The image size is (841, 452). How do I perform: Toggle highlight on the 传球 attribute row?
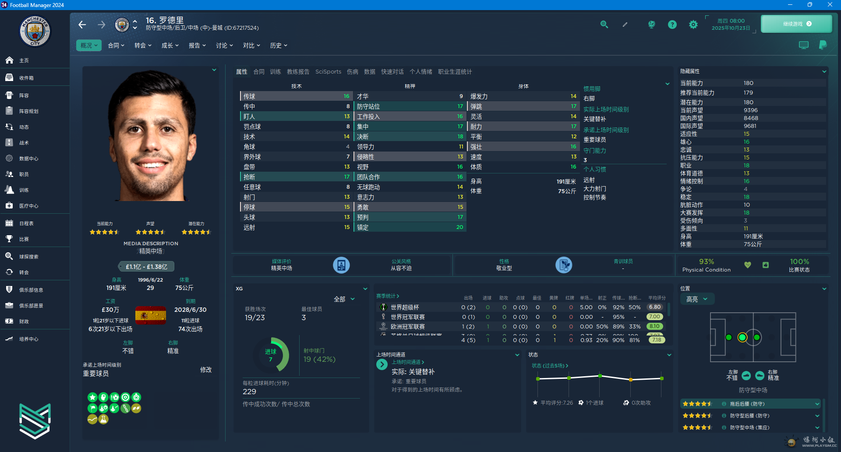[x=296, y=96]
